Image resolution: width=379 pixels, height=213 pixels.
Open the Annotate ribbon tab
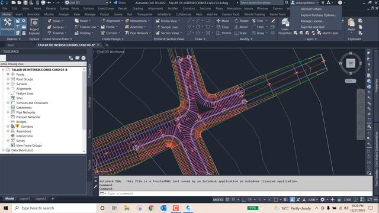click(x=33, y=14)
